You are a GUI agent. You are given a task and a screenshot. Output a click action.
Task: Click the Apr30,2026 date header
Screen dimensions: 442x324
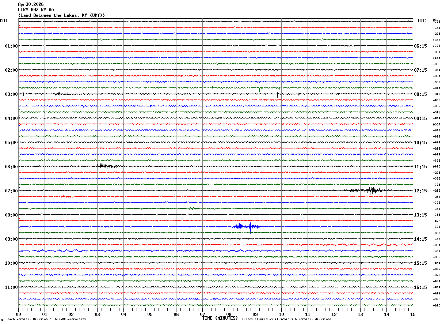coord(31,4)
